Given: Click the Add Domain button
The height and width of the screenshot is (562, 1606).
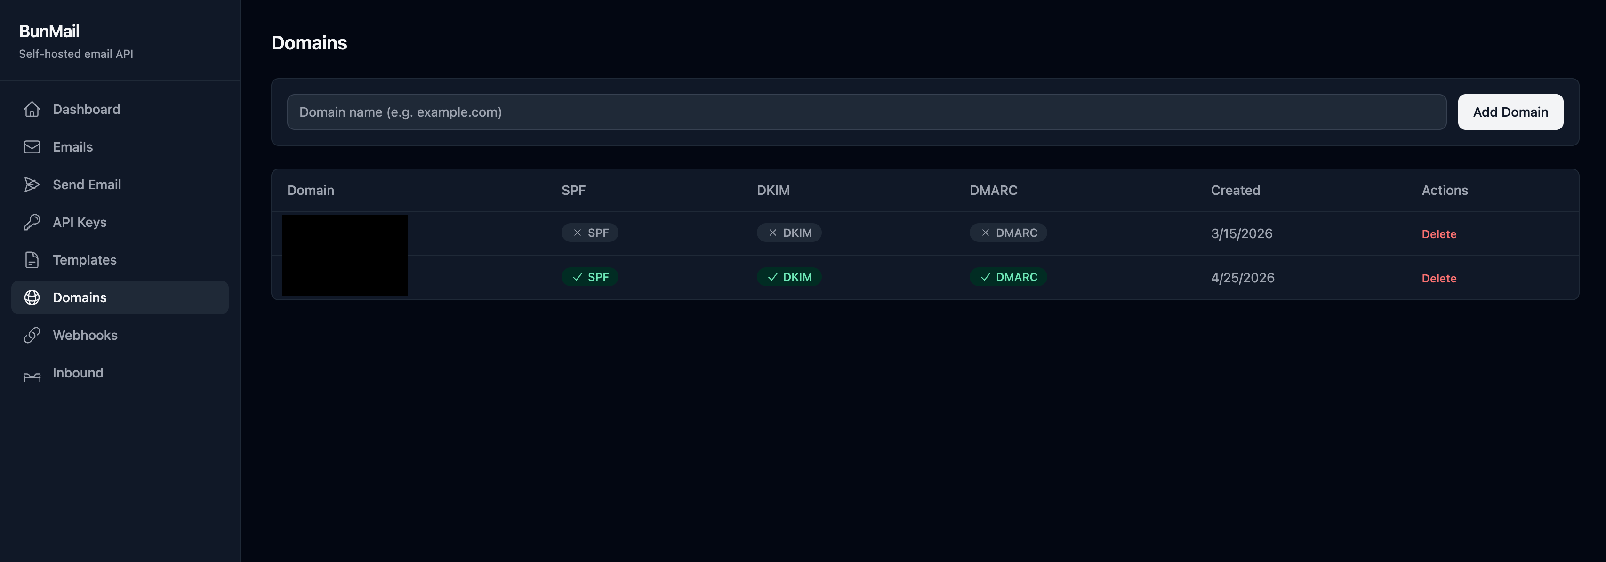Looking at the screenshot, I should [1510, 112].
